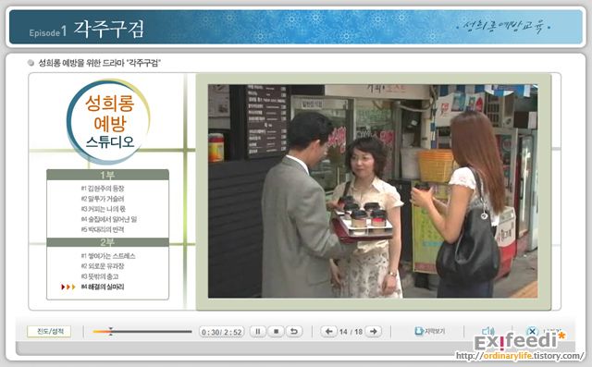This screenshot has width=592, height=367.
Task: Click the 자막보기 subtitles button
Action: (430, 331)
